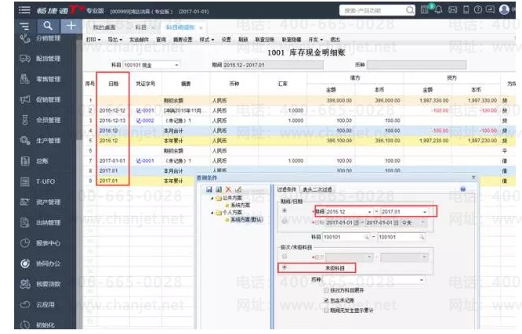Click the 刷新 refresh toolbar button
The height and width of the screenshot is (334, 522).
(243, 40)
